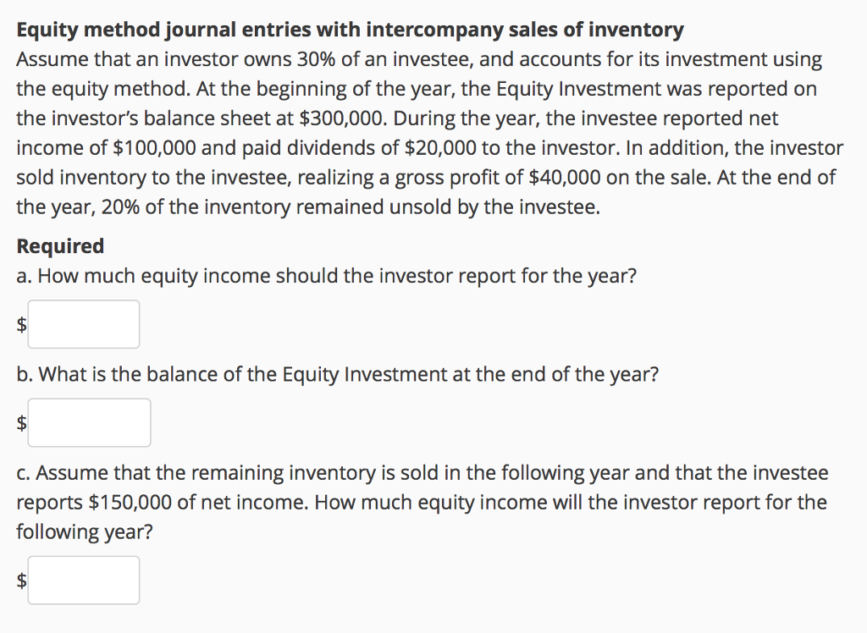Click the dollar sign beside question c field
The height and width of the screenshot is (633, 867).
[x=19, y=580]
